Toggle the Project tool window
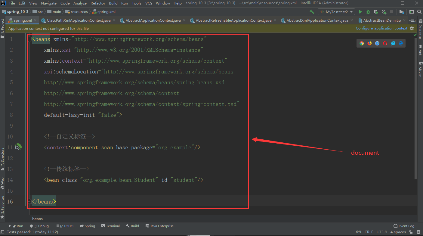Viewport: 423px width, 236px height. click(2, 29)
